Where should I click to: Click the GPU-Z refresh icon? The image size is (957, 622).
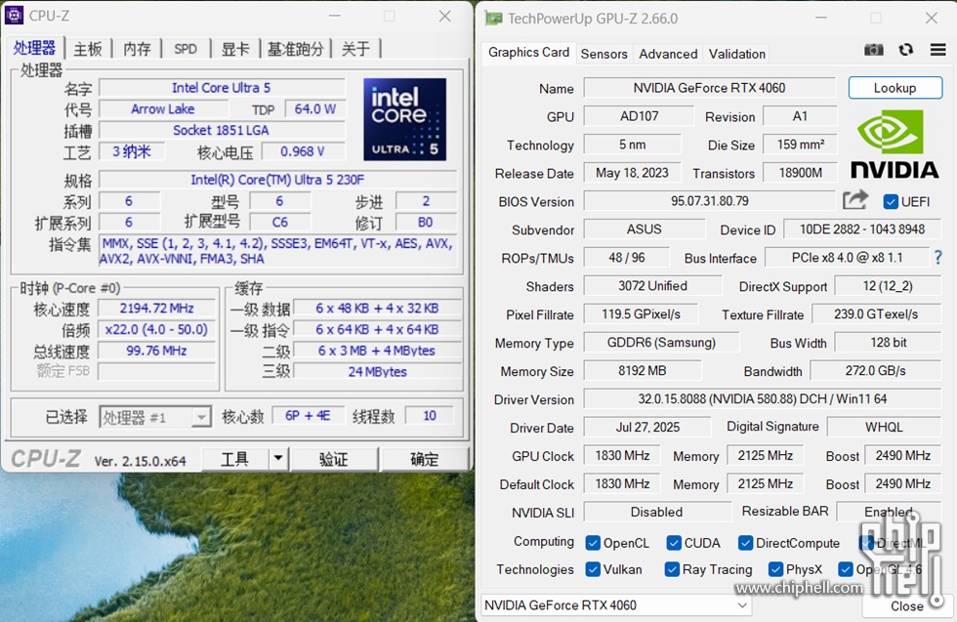pos(906,50)
